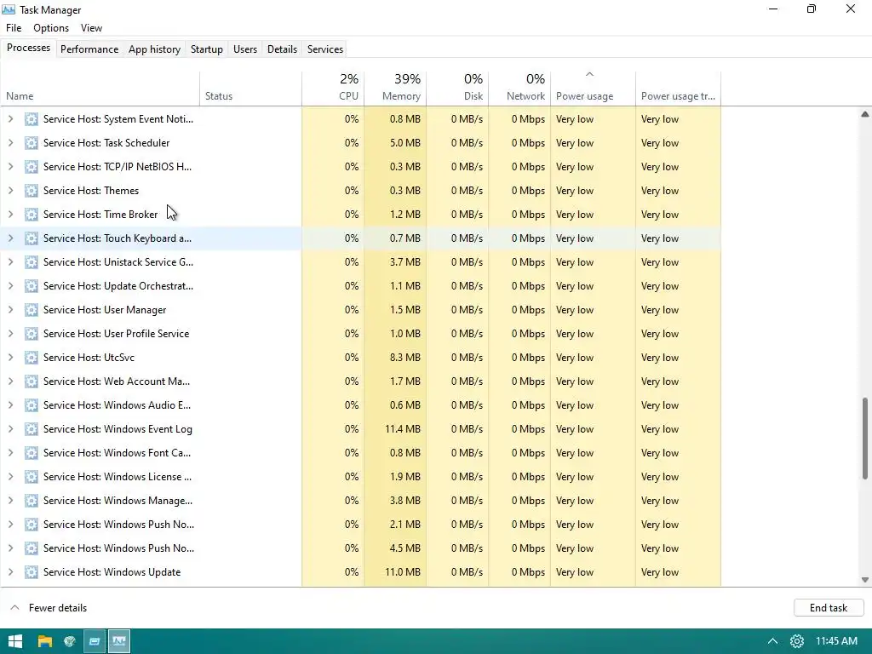Collapse view with Fewer details

(x=49, y=608)
